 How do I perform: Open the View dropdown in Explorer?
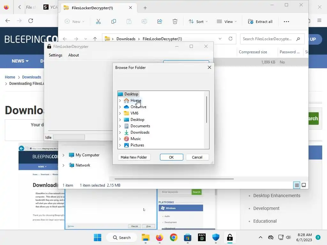click(x=227, y=22)
